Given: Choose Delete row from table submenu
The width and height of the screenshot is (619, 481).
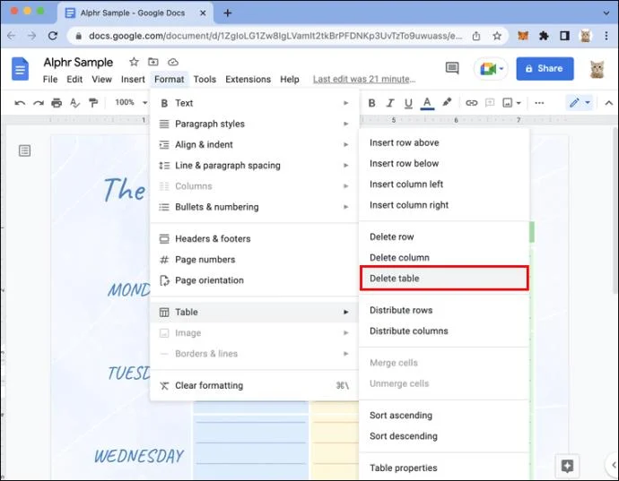Looking at the screenshot, I should pos(444,237).
